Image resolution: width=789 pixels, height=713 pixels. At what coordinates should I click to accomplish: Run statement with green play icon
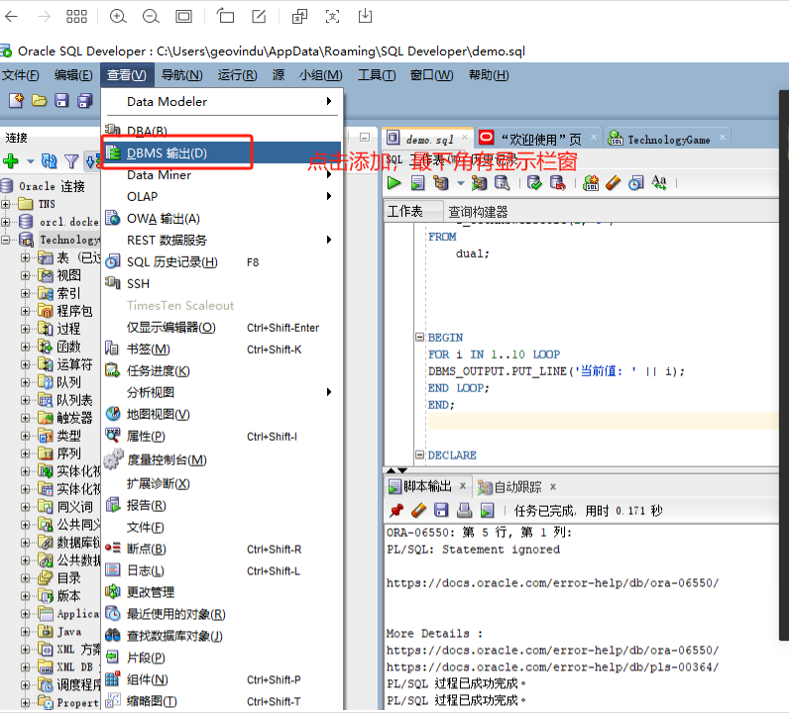394,183
